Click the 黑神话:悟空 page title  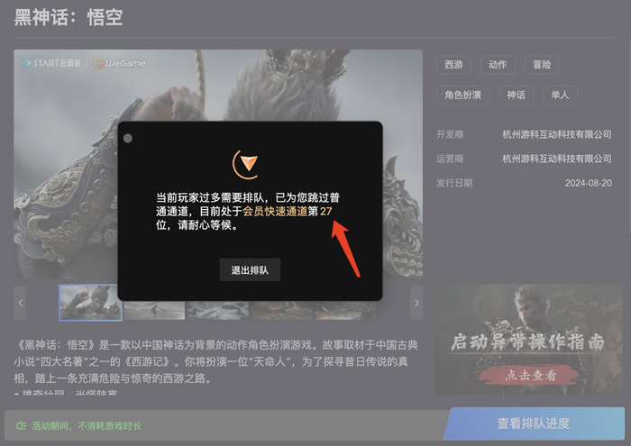pos(69,18)
